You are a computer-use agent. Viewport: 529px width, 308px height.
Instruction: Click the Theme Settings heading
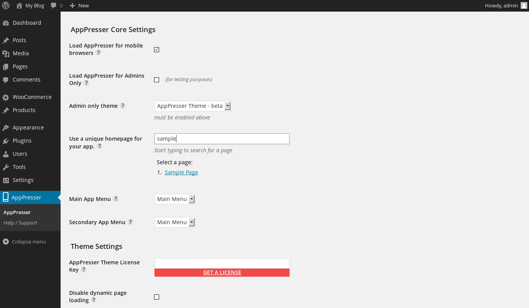point(97,247)
